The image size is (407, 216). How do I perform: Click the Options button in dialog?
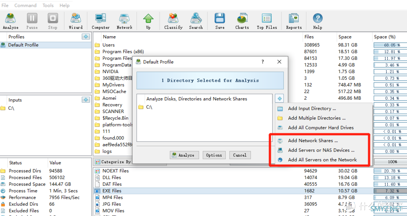tap(214, 155)
